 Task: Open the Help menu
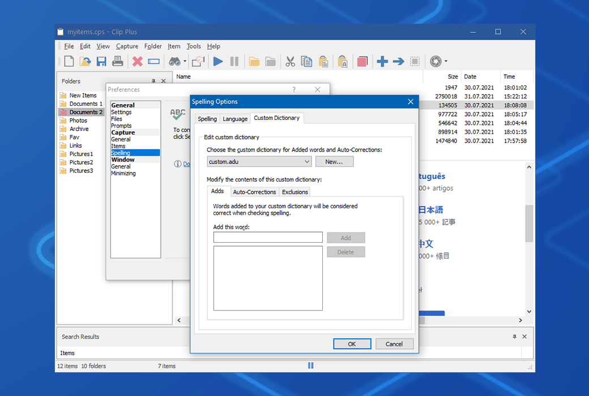point(214,46)
